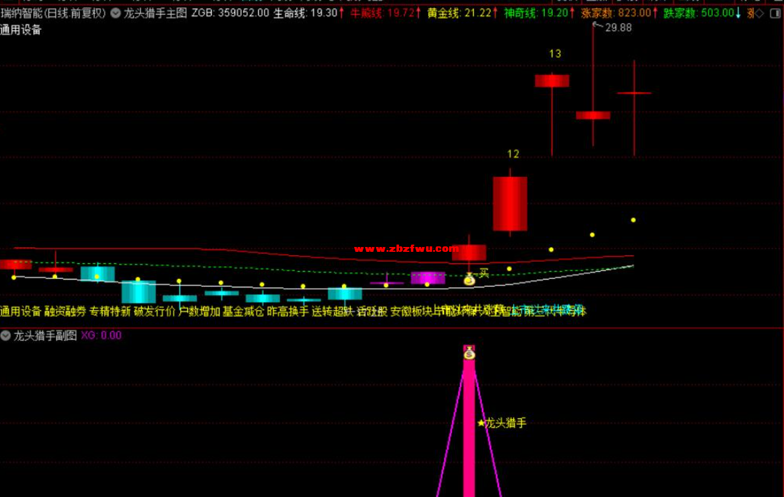Click the www.zbzfwu.com watermark link
784x497 pixels.
406,249
